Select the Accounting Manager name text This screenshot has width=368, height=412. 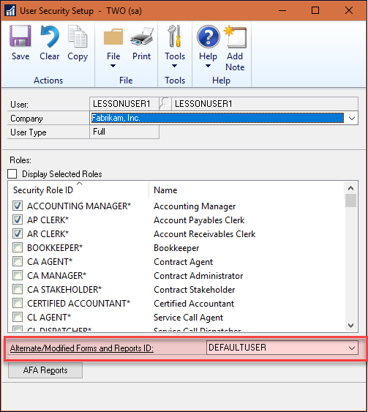pyautogui.click(x=195, y=206)
